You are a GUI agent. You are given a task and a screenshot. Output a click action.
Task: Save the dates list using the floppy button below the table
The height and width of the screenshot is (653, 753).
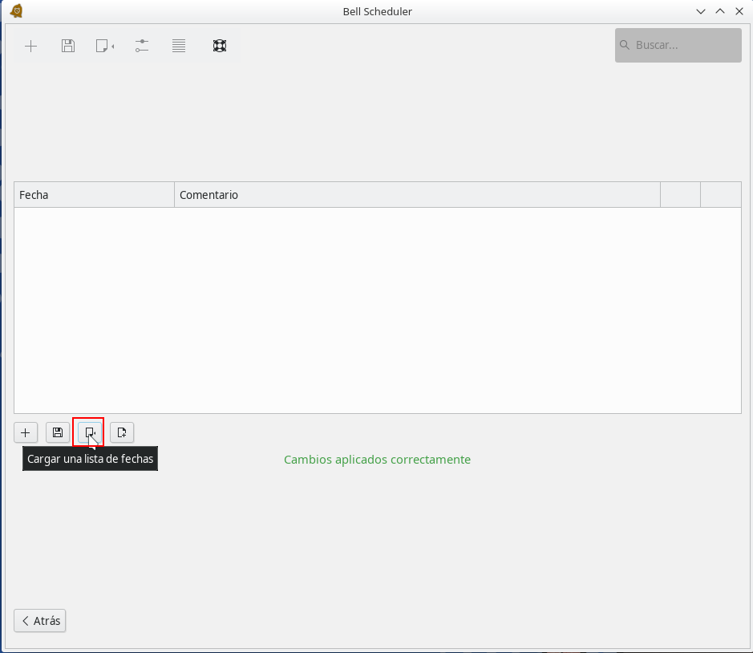(x=57, y=432)
